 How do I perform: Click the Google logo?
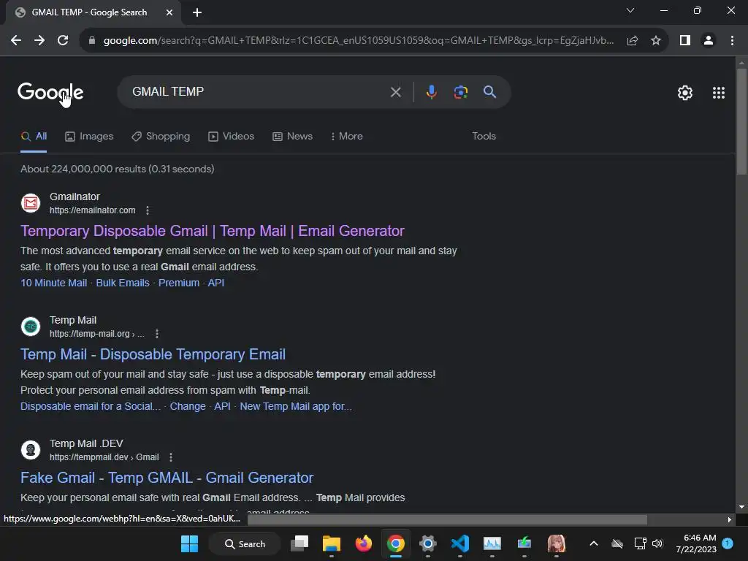coord(50,92)
